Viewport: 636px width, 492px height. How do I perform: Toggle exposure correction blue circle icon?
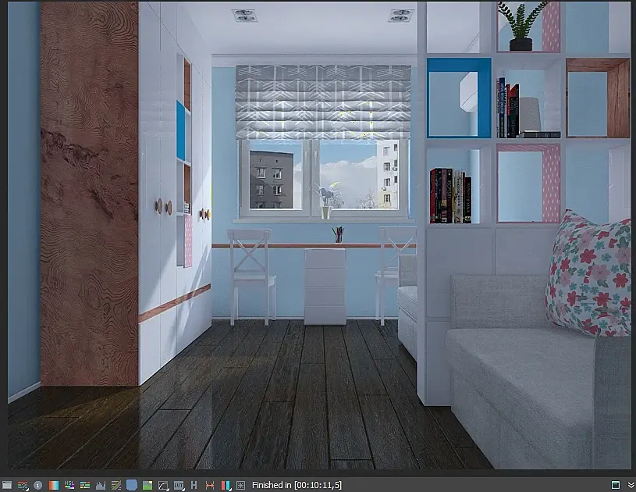click(131, 485)
